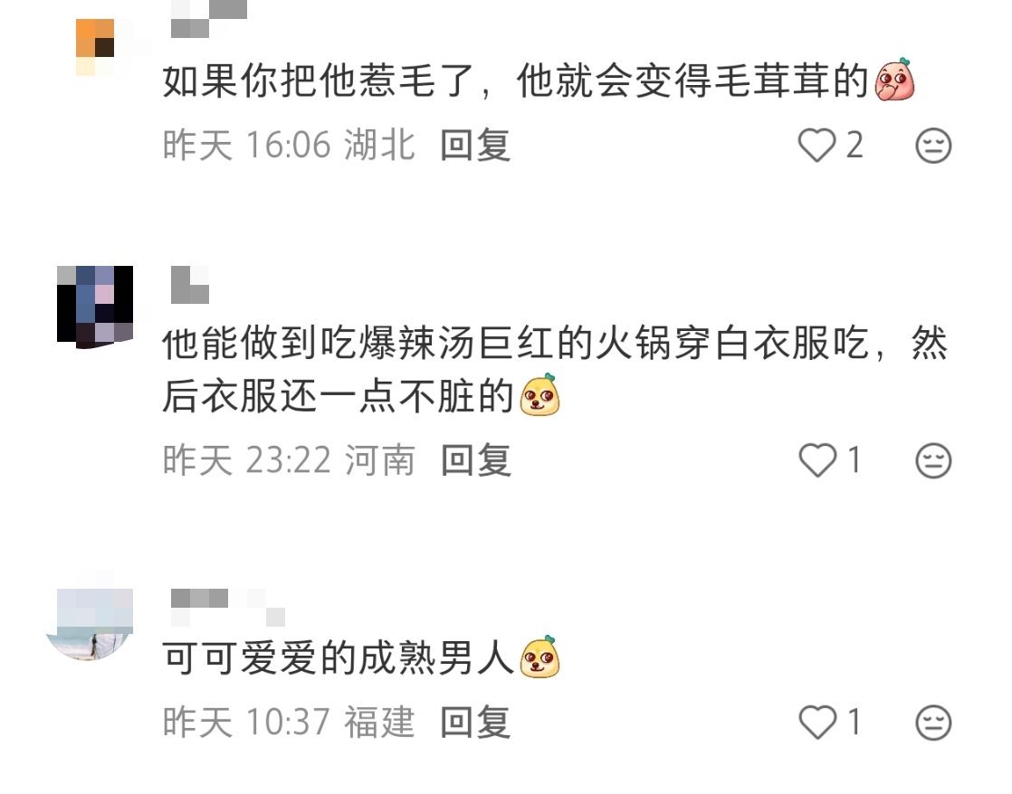Viewport: 1012px width, 794px height.
Task: Tap the yellow emoji after 成熟男人
Action: 539,657
